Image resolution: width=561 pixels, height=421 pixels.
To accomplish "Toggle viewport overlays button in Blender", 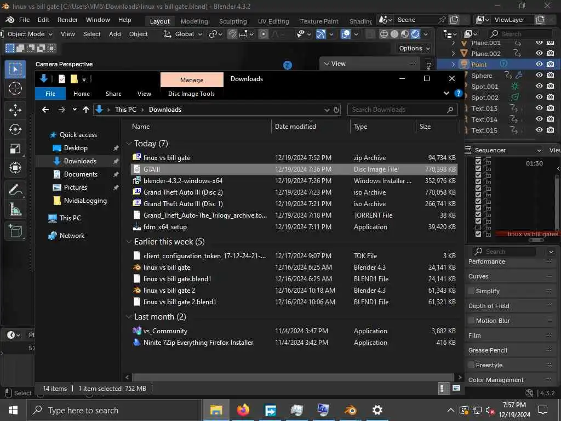I will click(346, 35).
